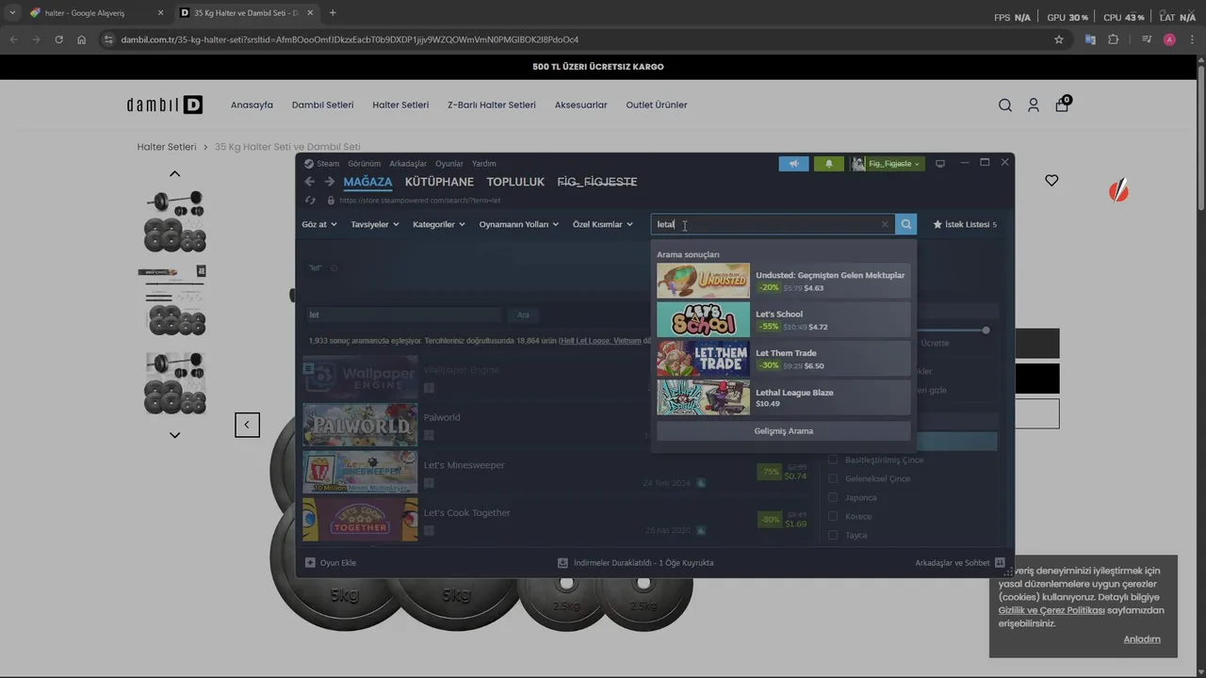The height and width of the screenshot is (678, 1206).
Task: Open Gizlilik ve Çerez Politikası link
Action: [1051, 610]
